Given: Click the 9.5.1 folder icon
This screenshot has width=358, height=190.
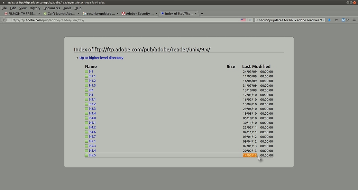Looking at the screenshot, I should pyautogui.click(x=86, y=141).
